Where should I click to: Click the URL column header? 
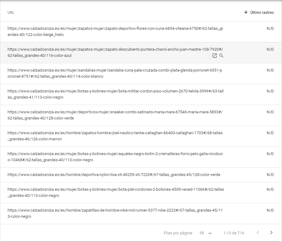(x=11, y=13)
